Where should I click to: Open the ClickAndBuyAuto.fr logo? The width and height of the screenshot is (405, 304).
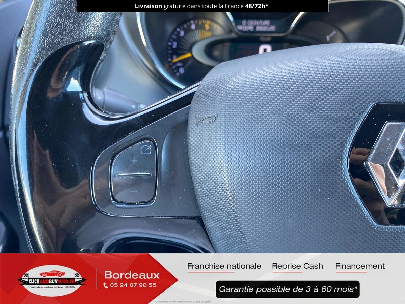point(52,281)
